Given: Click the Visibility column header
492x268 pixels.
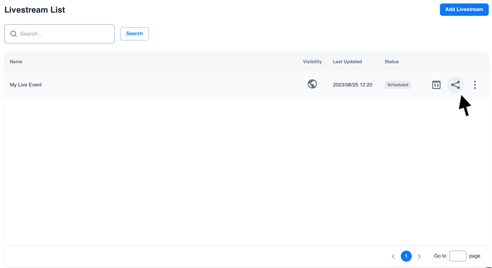Looking at the screenshot, I should coord(312,62).
